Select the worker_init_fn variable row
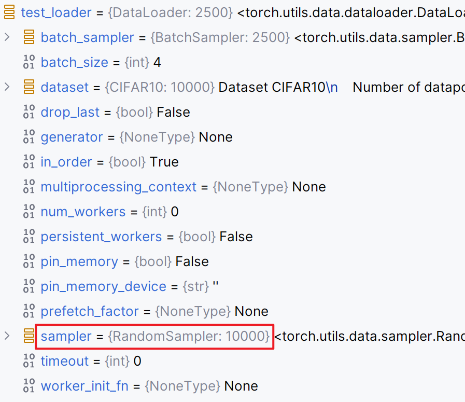465x402 pixels. point(232,386)
